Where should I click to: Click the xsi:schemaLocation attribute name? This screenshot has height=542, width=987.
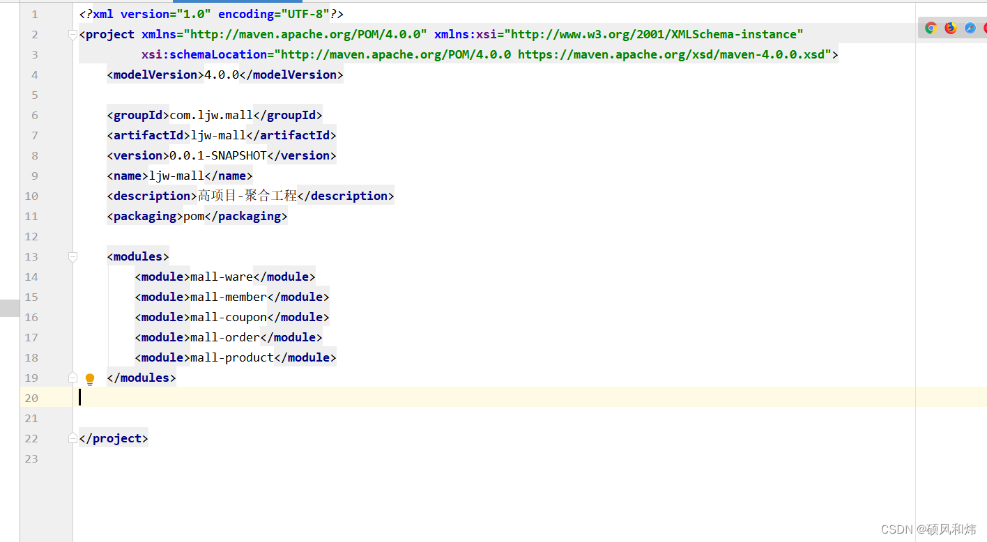(204, 54)
